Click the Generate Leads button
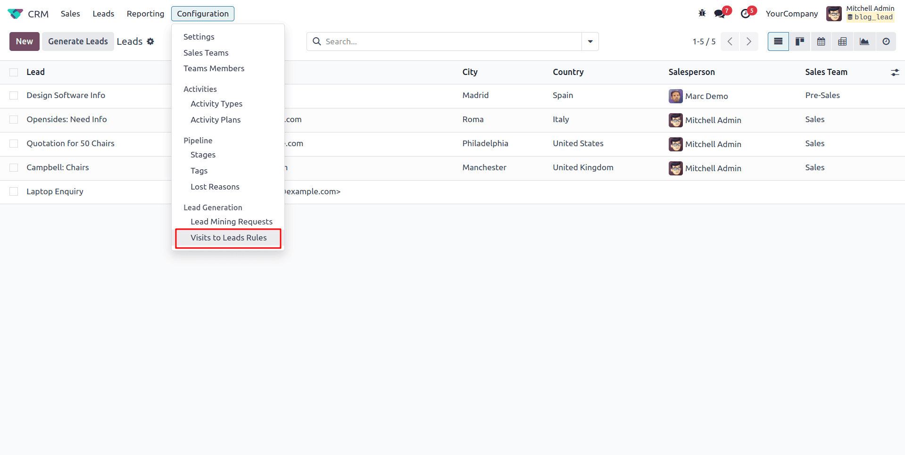The height and width of the screenshot is (455, 905). 78,41
